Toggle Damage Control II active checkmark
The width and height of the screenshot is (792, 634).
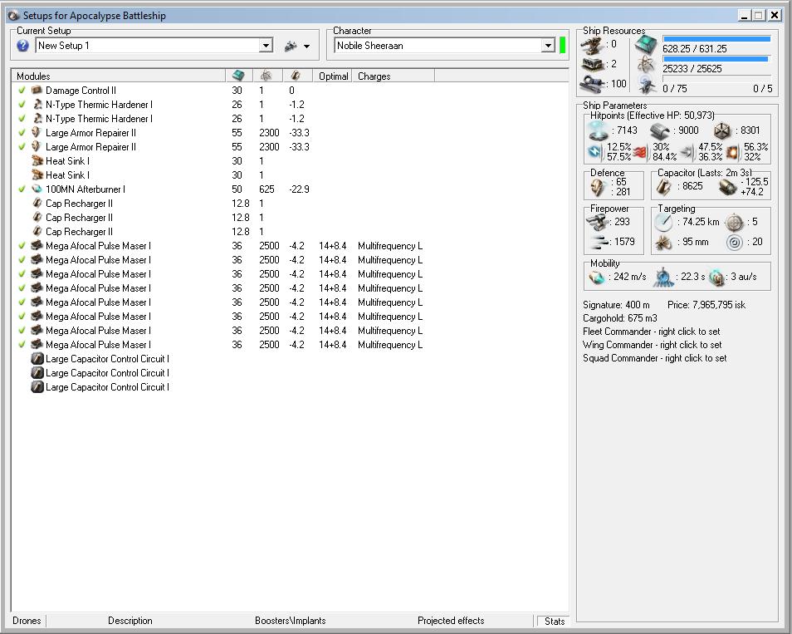point(22,90)
